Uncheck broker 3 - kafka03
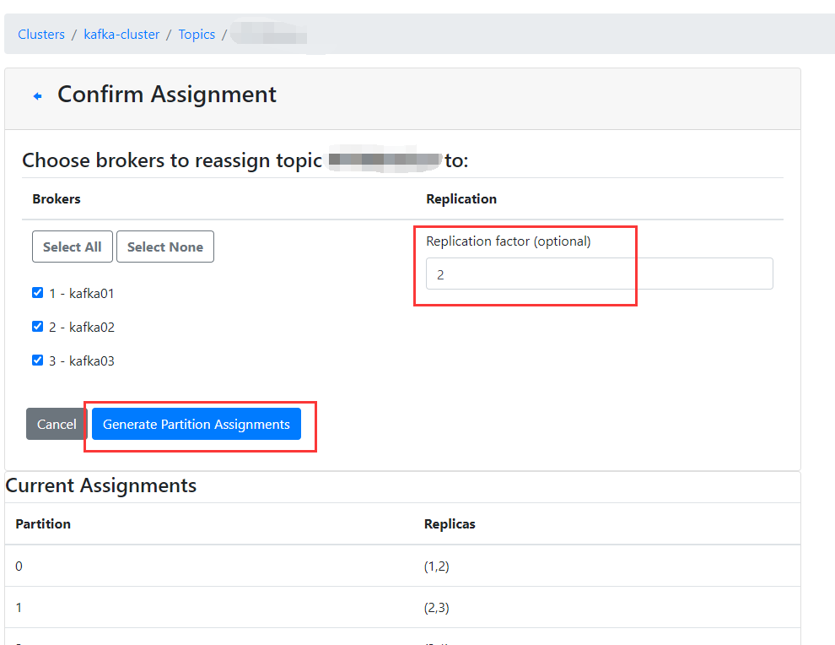The height and width of the screenshot is (645, 835). coord(37,360)
